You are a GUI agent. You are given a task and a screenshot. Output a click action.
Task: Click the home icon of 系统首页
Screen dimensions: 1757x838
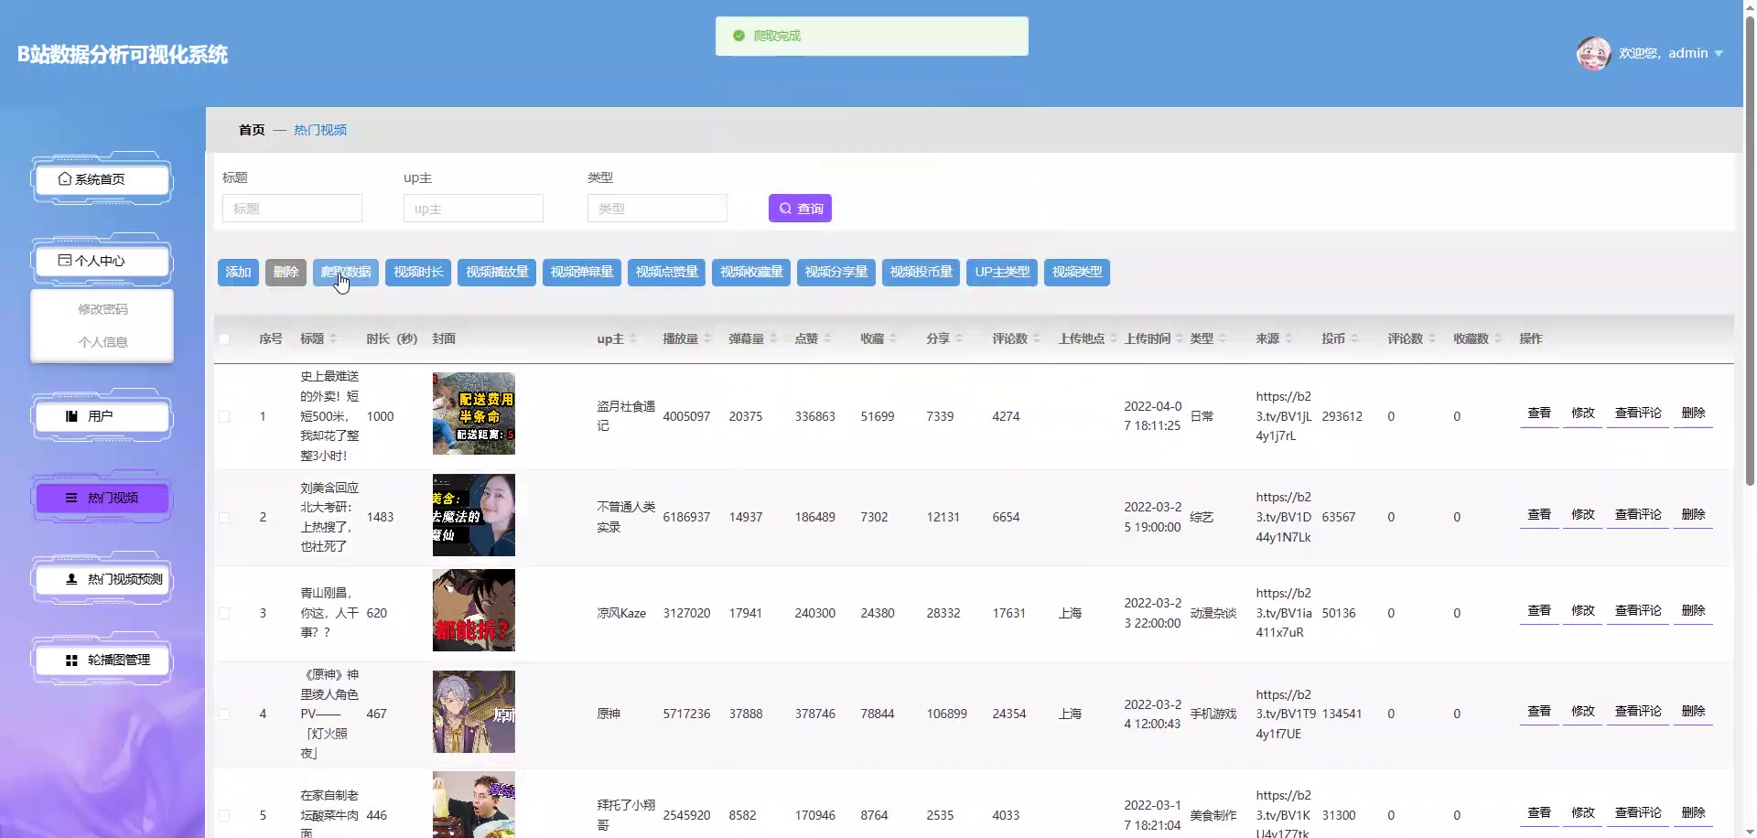pos(65,179)
